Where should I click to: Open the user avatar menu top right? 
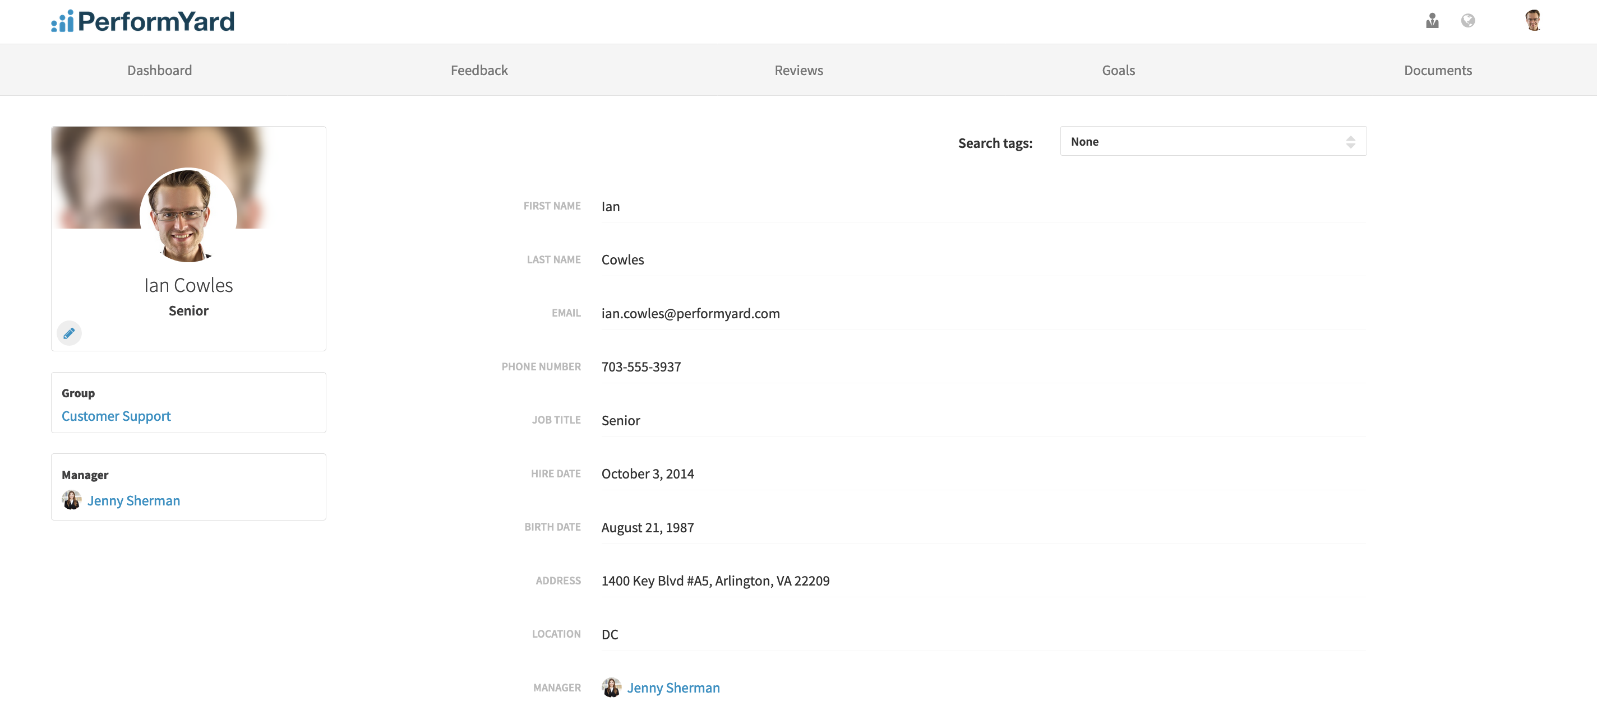point(1533,20)
